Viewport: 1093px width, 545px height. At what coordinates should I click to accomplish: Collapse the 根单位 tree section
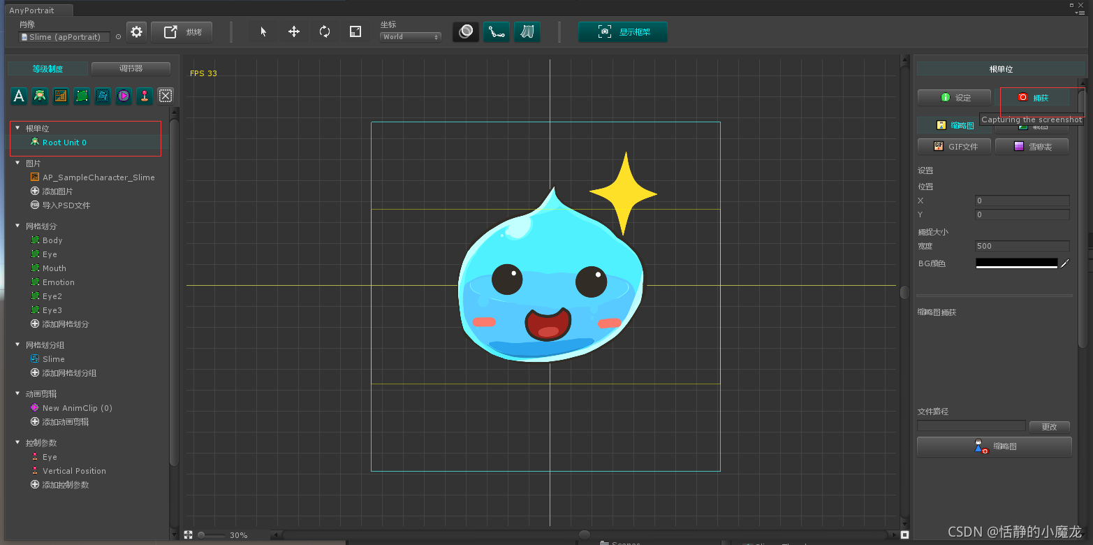click(x=17, y=129)
